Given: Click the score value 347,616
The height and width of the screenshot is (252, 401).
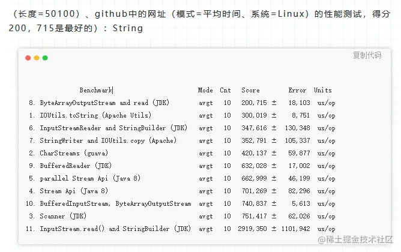Looking at the screenshot, I should point(254,128).
